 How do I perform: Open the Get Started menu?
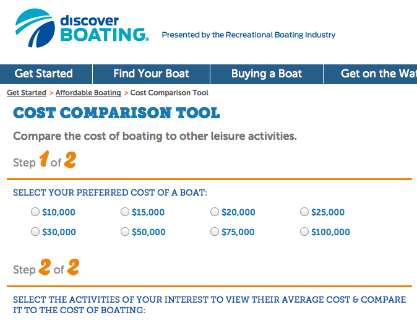(44, 74)
